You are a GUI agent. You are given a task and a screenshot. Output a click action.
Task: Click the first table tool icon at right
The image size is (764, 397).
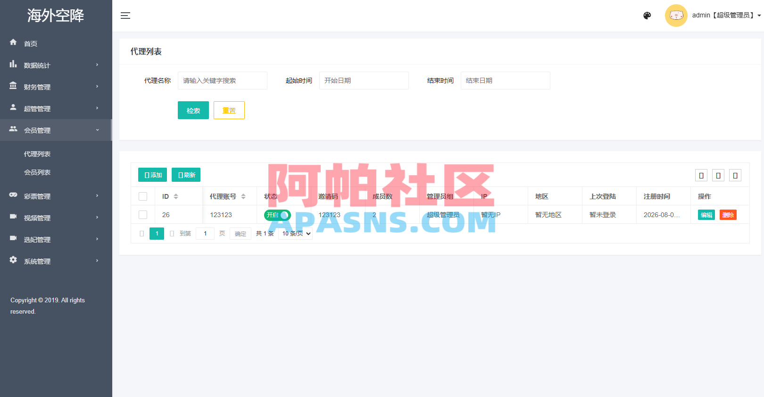(701, 176)
